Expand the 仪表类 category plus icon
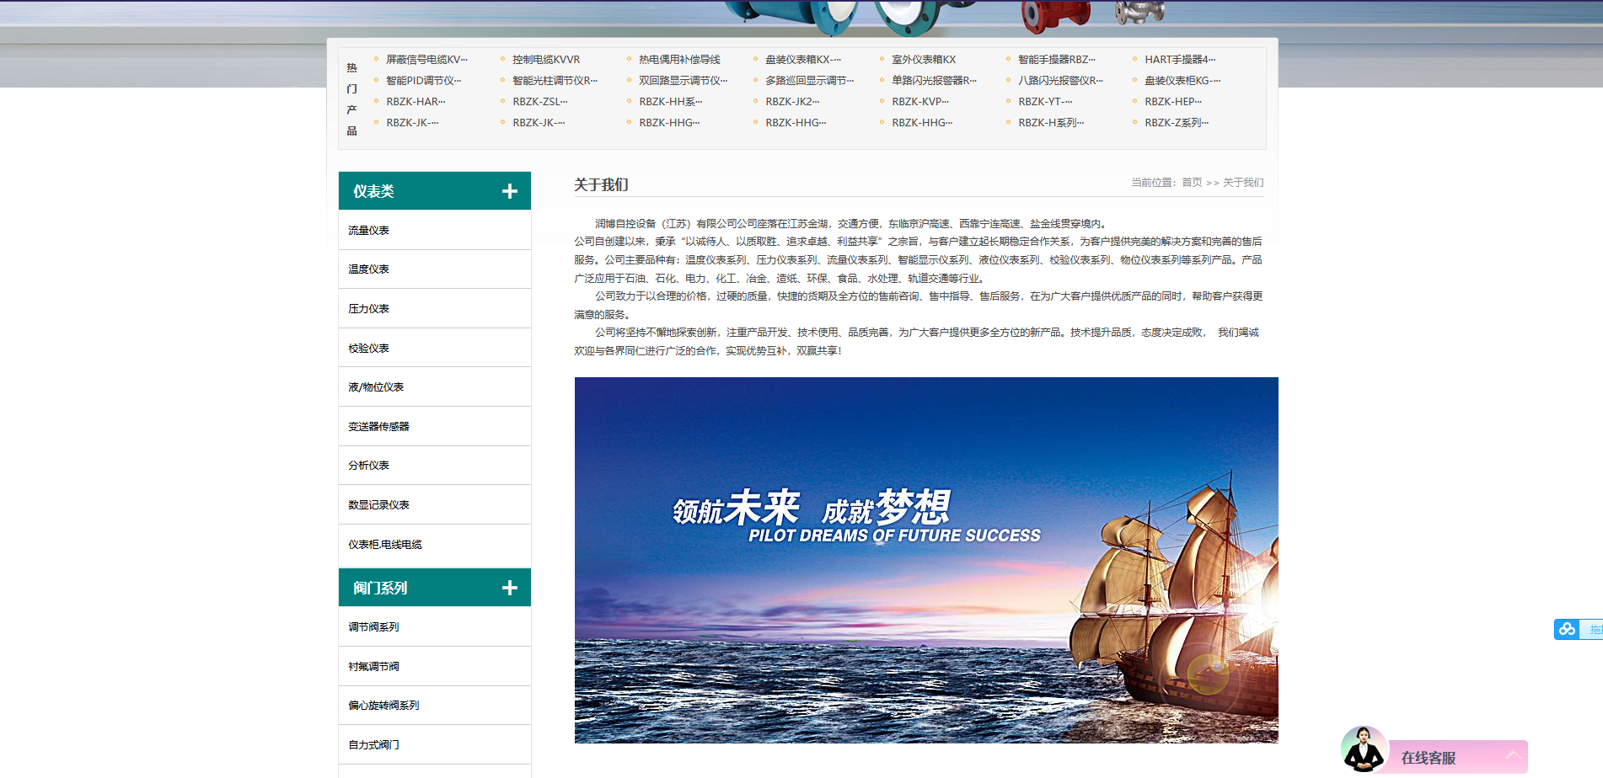 point(509,191)
